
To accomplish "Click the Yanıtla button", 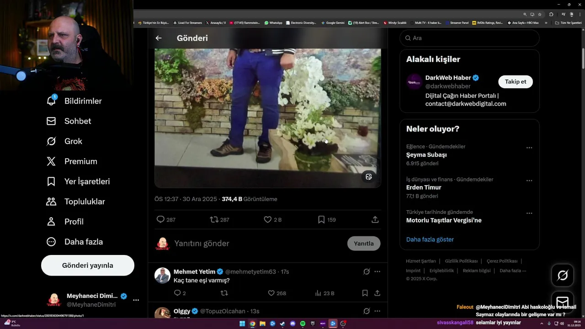I will [x=364, y=244].
